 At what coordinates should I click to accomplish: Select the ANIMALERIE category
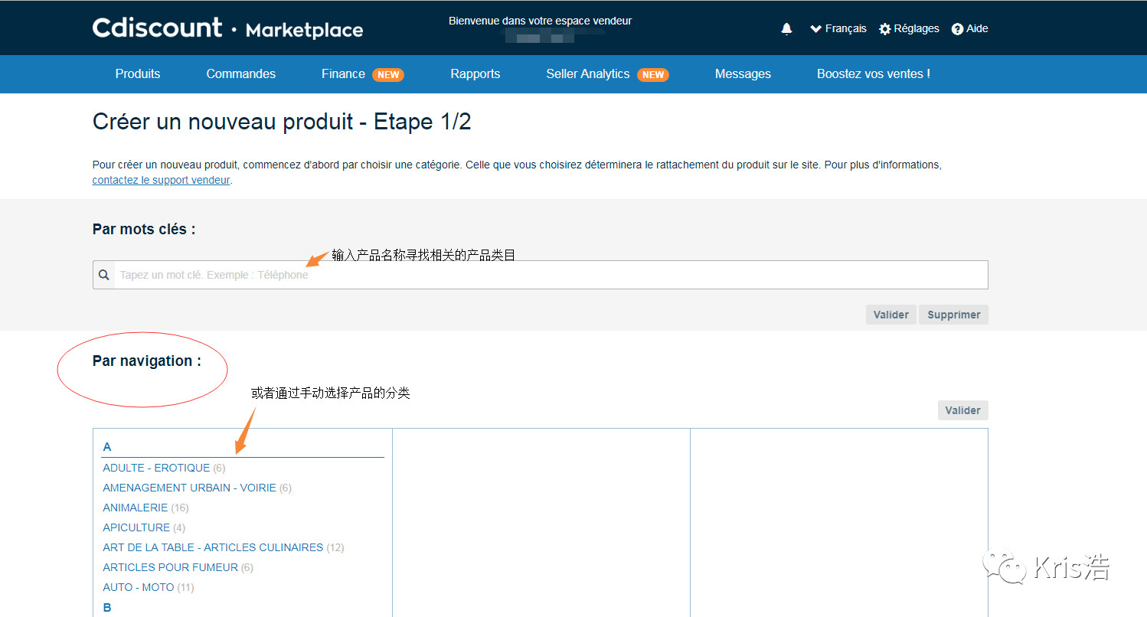[x=135, y=508]
